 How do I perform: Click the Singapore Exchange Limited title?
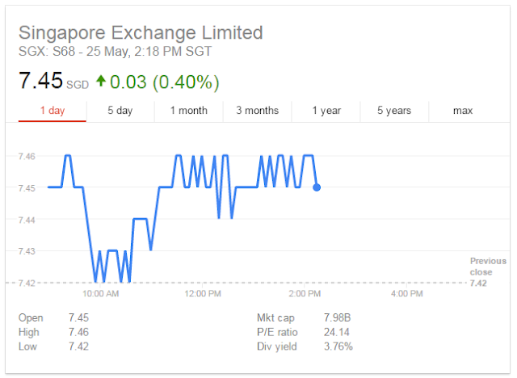(x=141, y=33)
